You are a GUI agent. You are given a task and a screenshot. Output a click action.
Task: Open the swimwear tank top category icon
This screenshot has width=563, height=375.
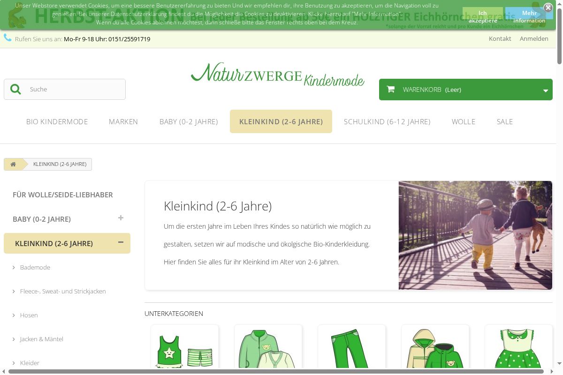pyautogui.click(x=185, y=347)
